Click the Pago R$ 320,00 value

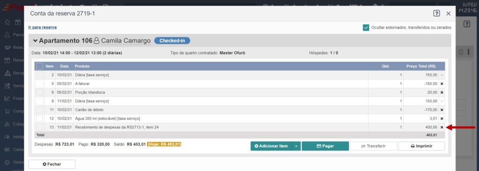coord(100,144)
